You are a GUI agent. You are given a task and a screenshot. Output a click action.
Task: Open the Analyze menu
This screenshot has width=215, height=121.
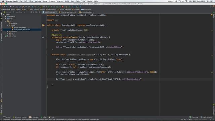click(x=52, y=1)
